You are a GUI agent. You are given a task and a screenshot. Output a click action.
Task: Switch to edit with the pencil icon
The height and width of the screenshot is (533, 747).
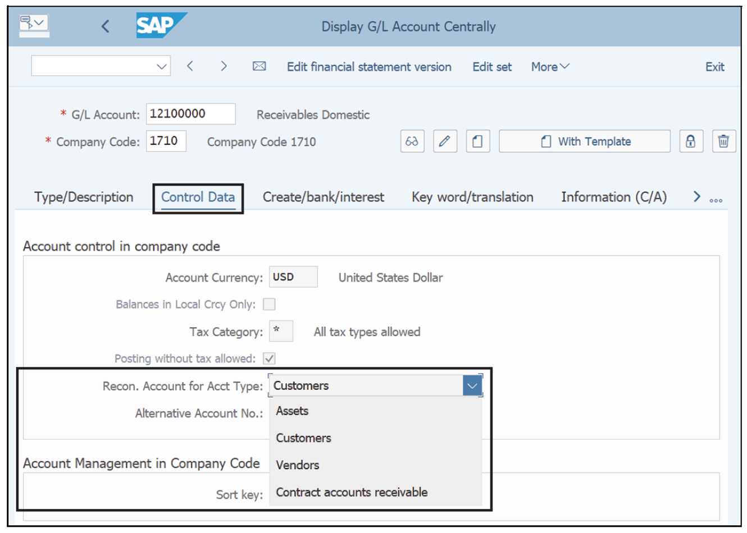(445, 141)
